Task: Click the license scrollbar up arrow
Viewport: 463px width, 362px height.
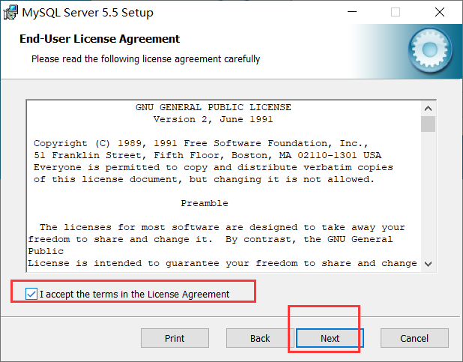Action: tap(428, 107)
